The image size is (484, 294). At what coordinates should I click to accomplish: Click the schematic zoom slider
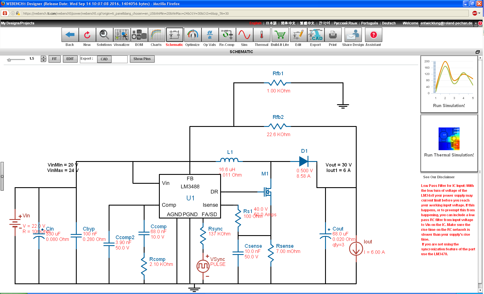16,59
